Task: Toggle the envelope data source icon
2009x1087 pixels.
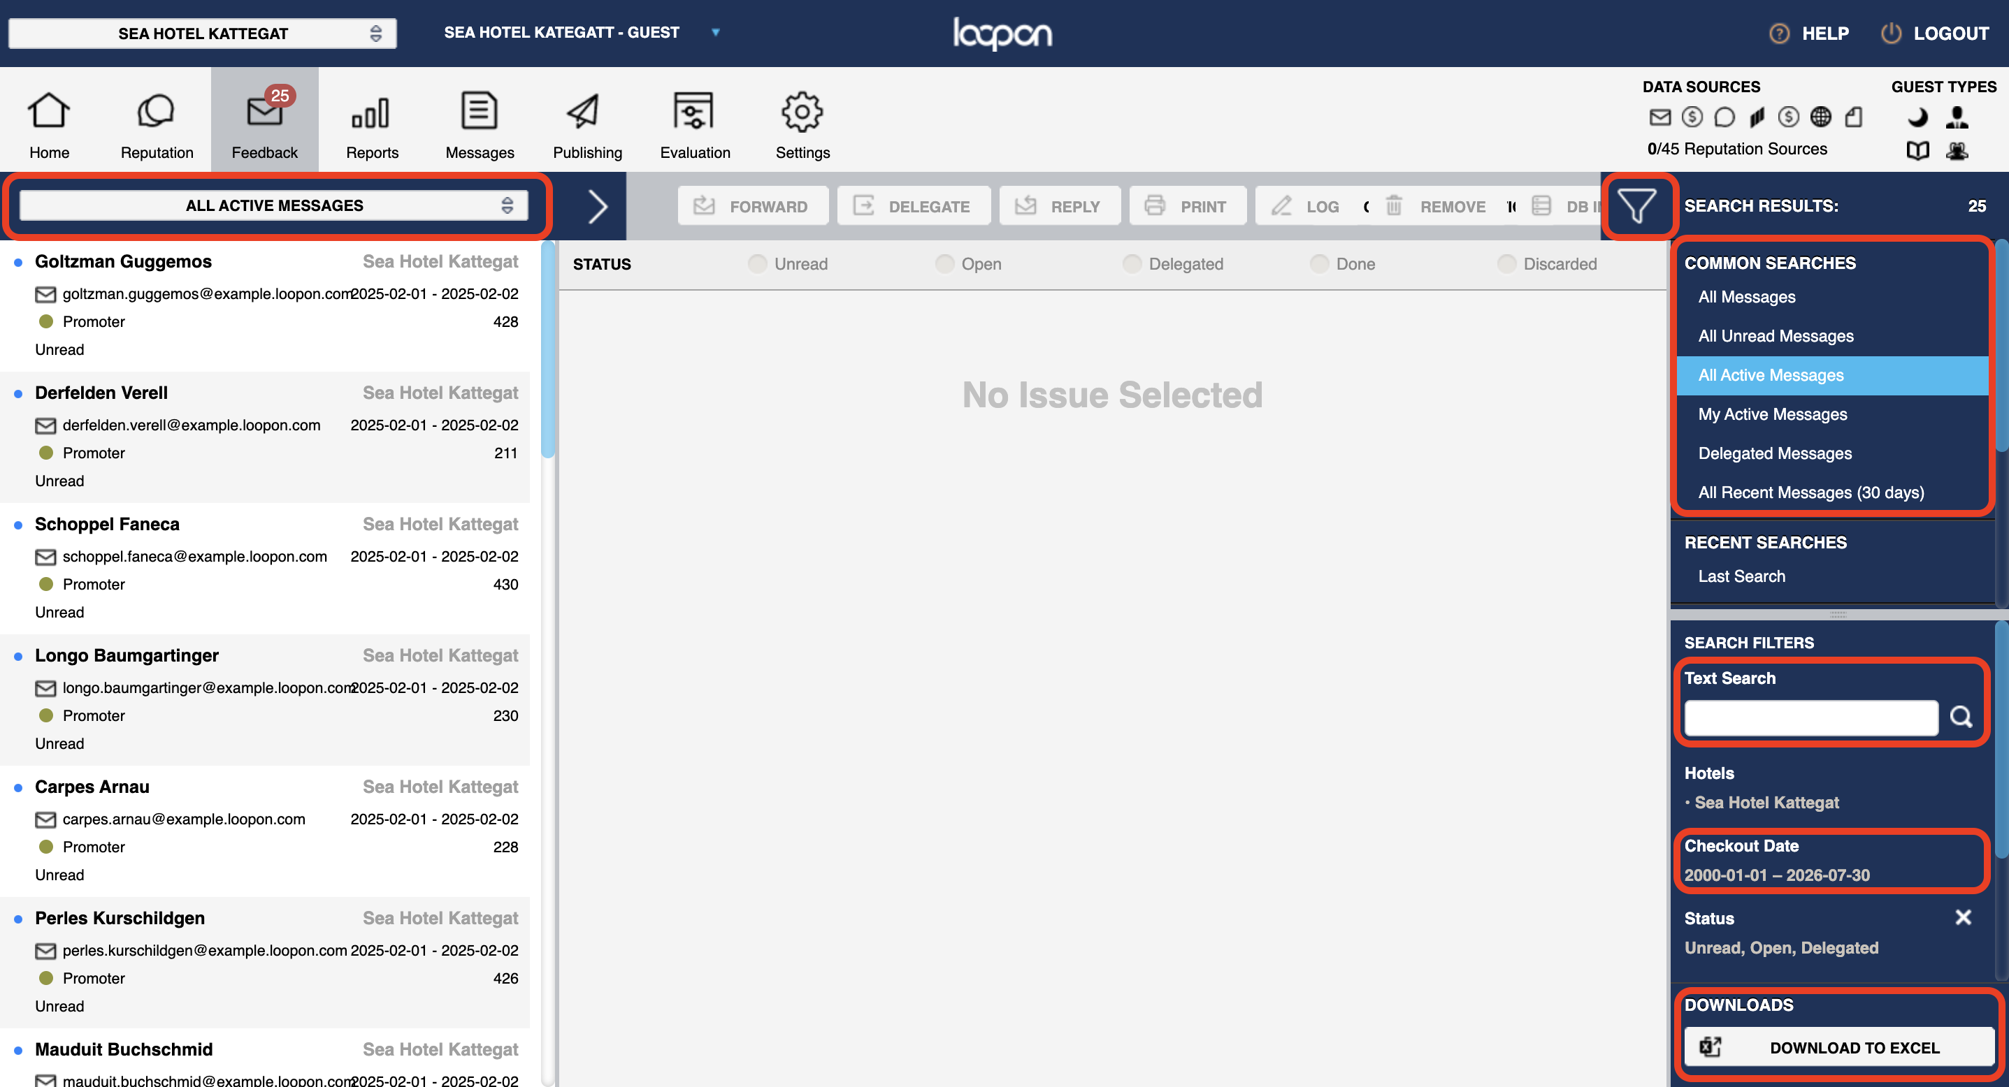Action: (1659, 117)
